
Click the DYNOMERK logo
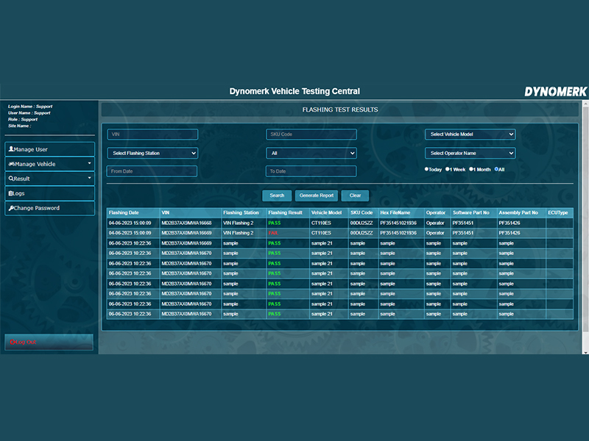point(555,92)
